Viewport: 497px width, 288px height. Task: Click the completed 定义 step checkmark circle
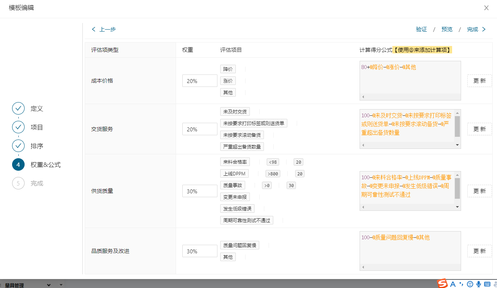[x=18, y=109]
